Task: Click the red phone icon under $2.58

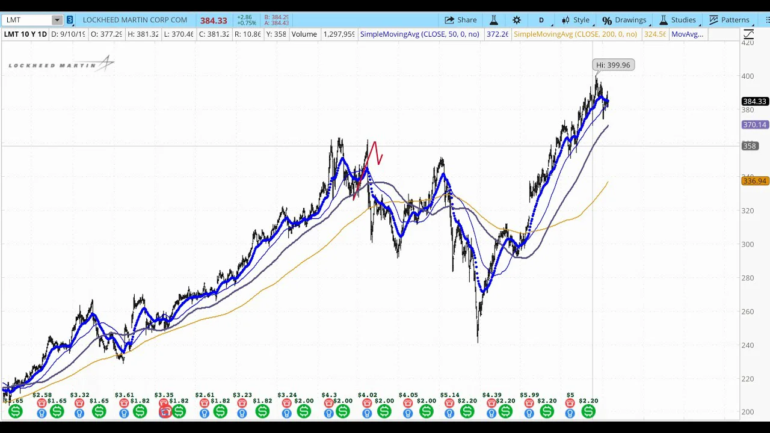Action: click(42, 404)
